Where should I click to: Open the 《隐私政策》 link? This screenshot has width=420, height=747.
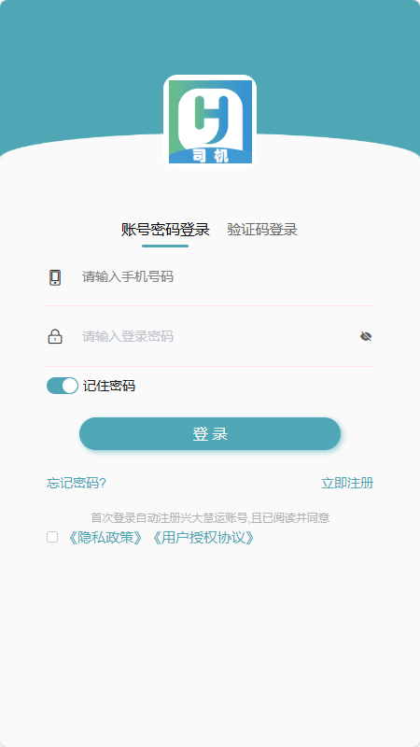[105, 538]
